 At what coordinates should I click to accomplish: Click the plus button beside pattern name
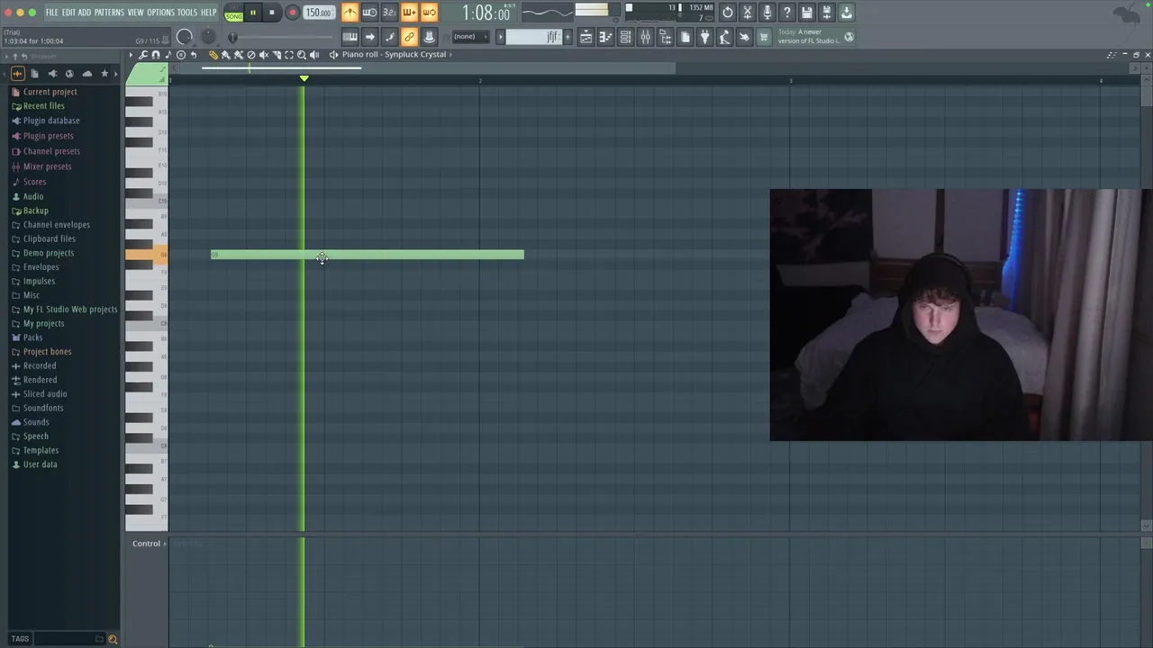click(567, 37)
